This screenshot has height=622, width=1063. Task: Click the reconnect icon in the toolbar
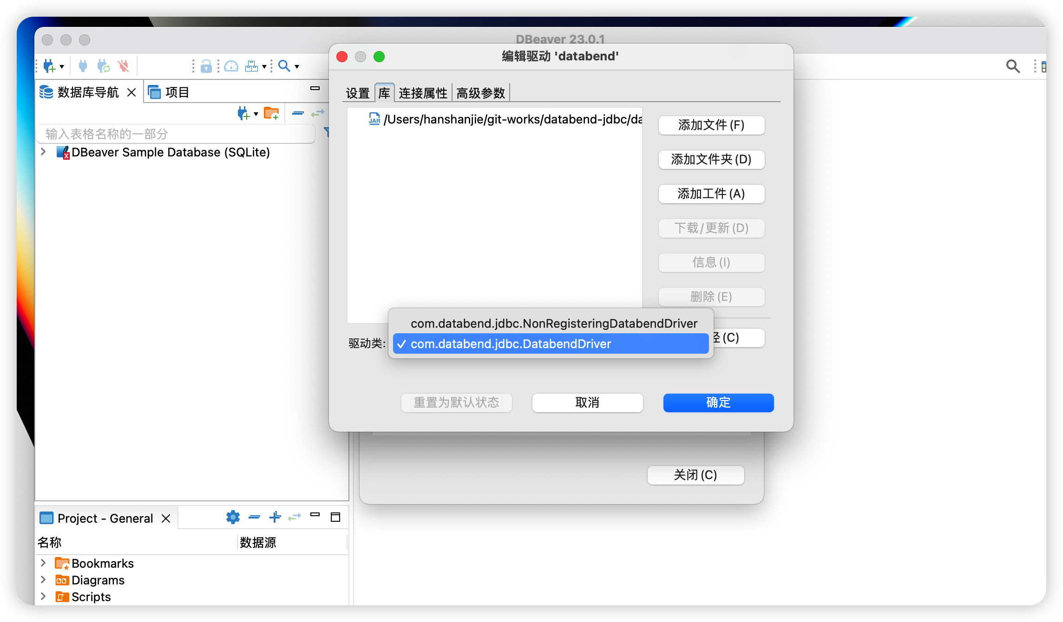[x=104, y=65]
